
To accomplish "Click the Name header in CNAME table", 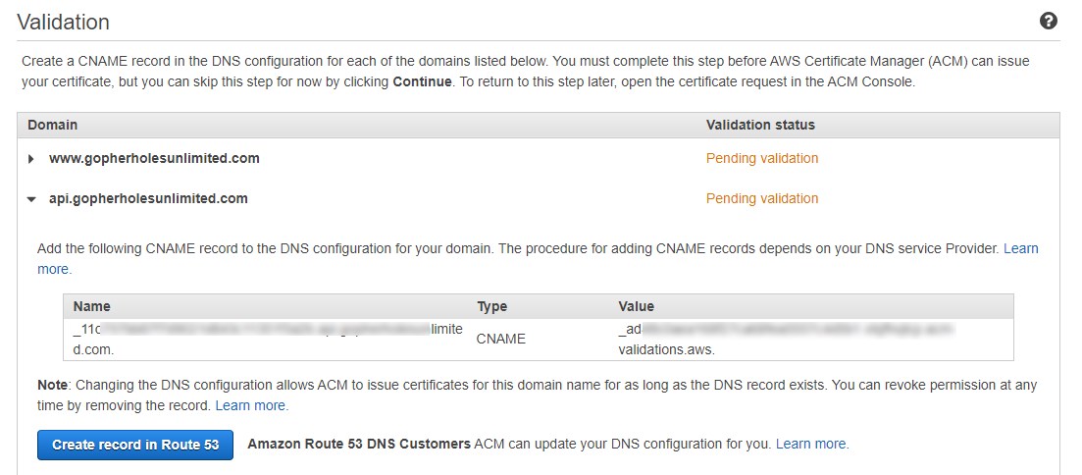I will tap(92, 306).
